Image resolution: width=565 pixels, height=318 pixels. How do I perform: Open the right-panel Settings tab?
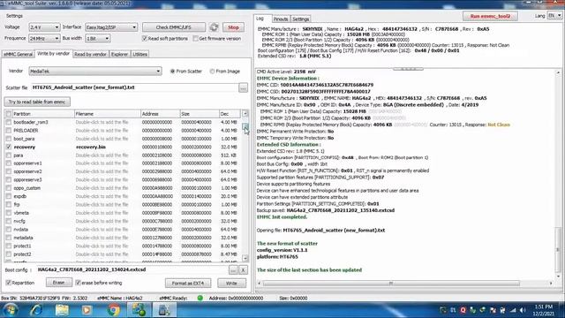coord(300,19)
